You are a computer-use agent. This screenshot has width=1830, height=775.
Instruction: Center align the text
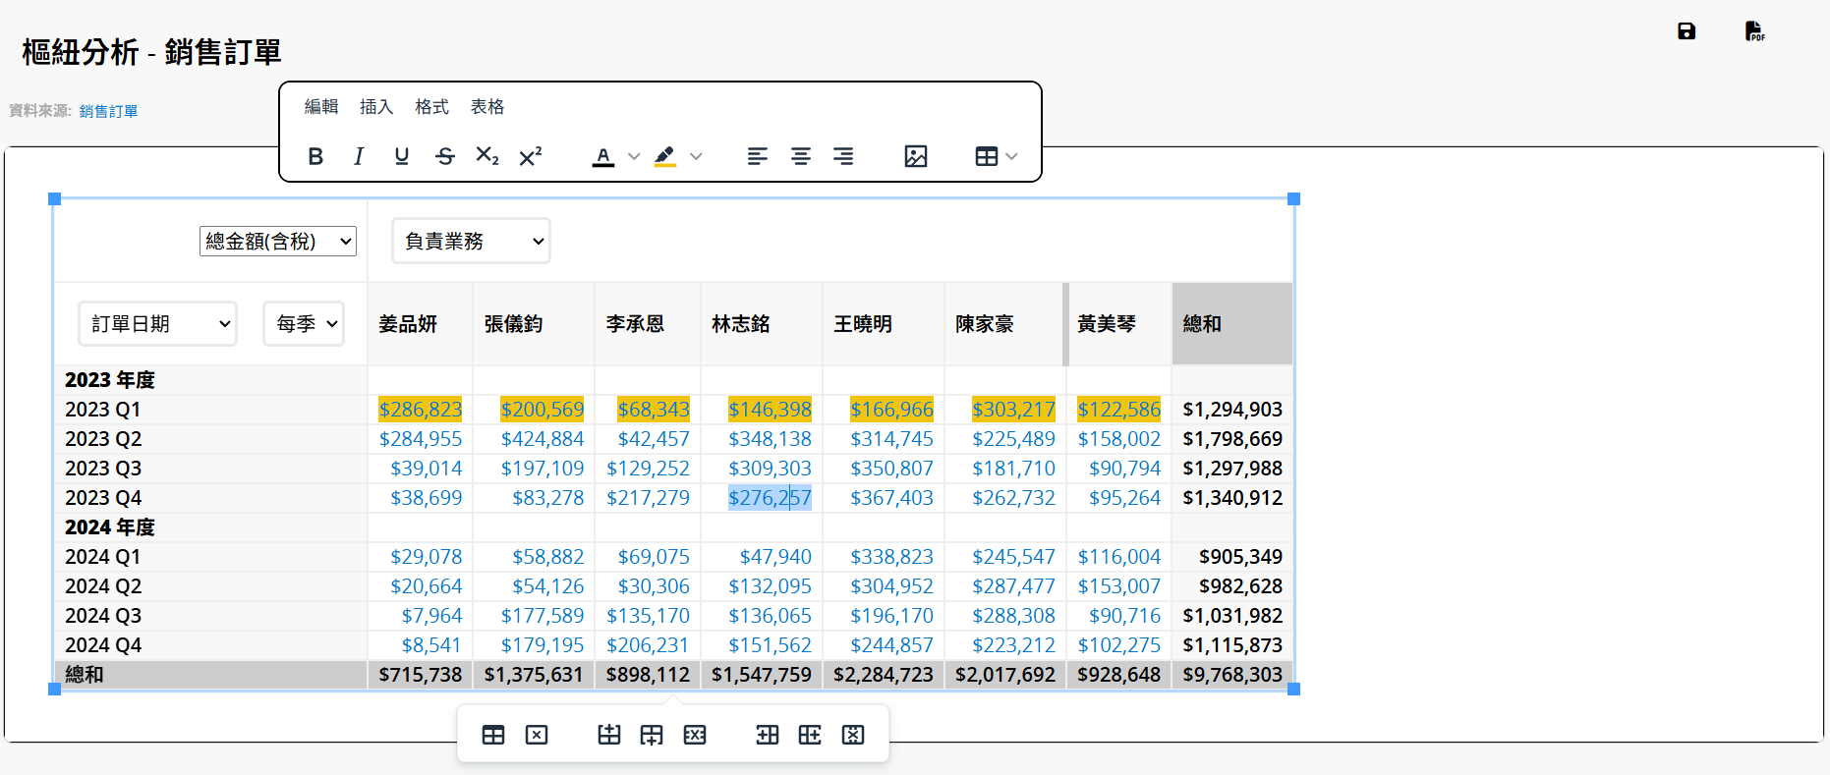[x=801, y=156]
